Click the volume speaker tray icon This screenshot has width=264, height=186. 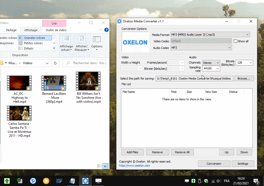(219, 181)
